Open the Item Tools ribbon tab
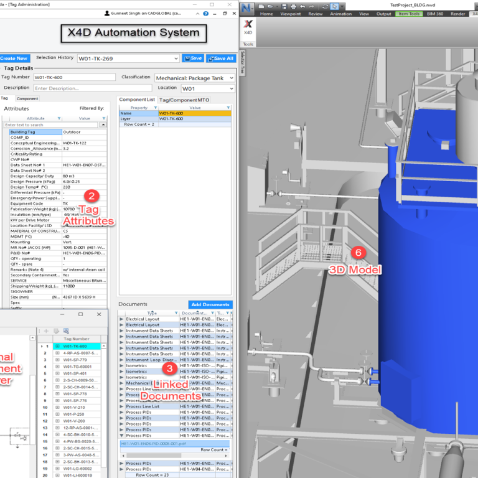 tap(409, 14)
